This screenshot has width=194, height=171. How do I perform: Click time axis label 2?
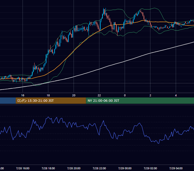(x=150, y=95)
